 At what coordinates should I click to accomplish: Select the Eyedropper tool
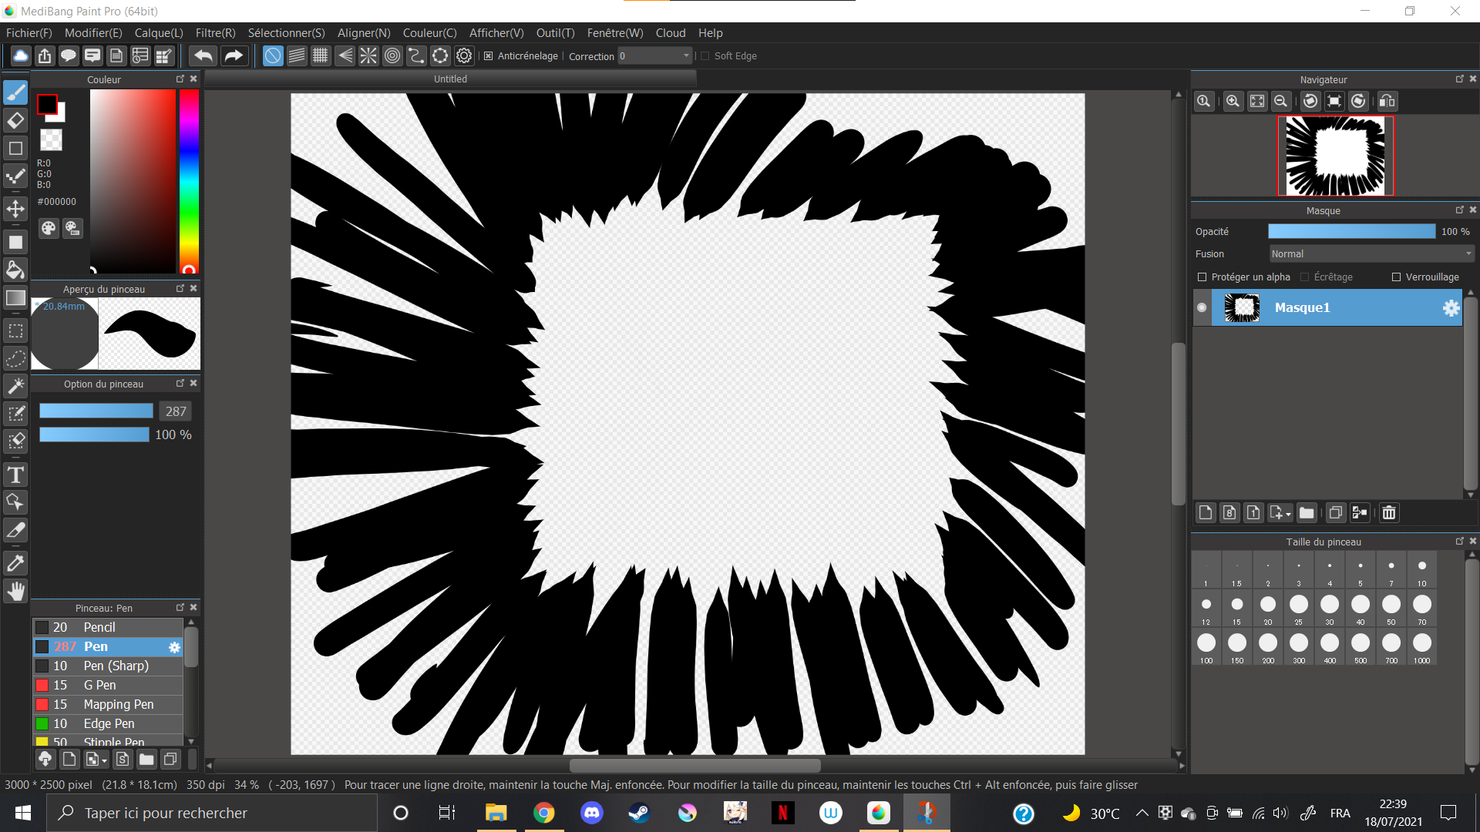point(15,563)
